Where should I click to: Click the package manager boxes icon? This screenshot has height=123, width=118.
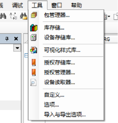click(x=34, y=15)
